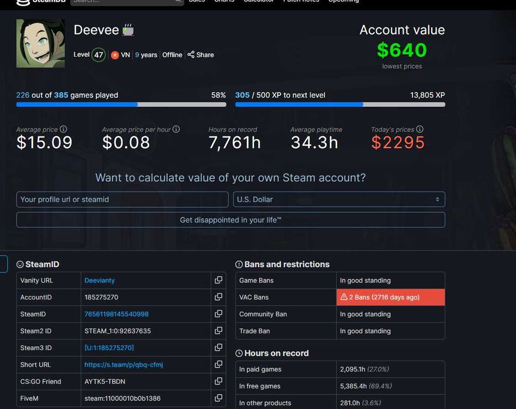Copy the Steam2 ID value
The image size is (516, 409).
(x=218, y=331)
